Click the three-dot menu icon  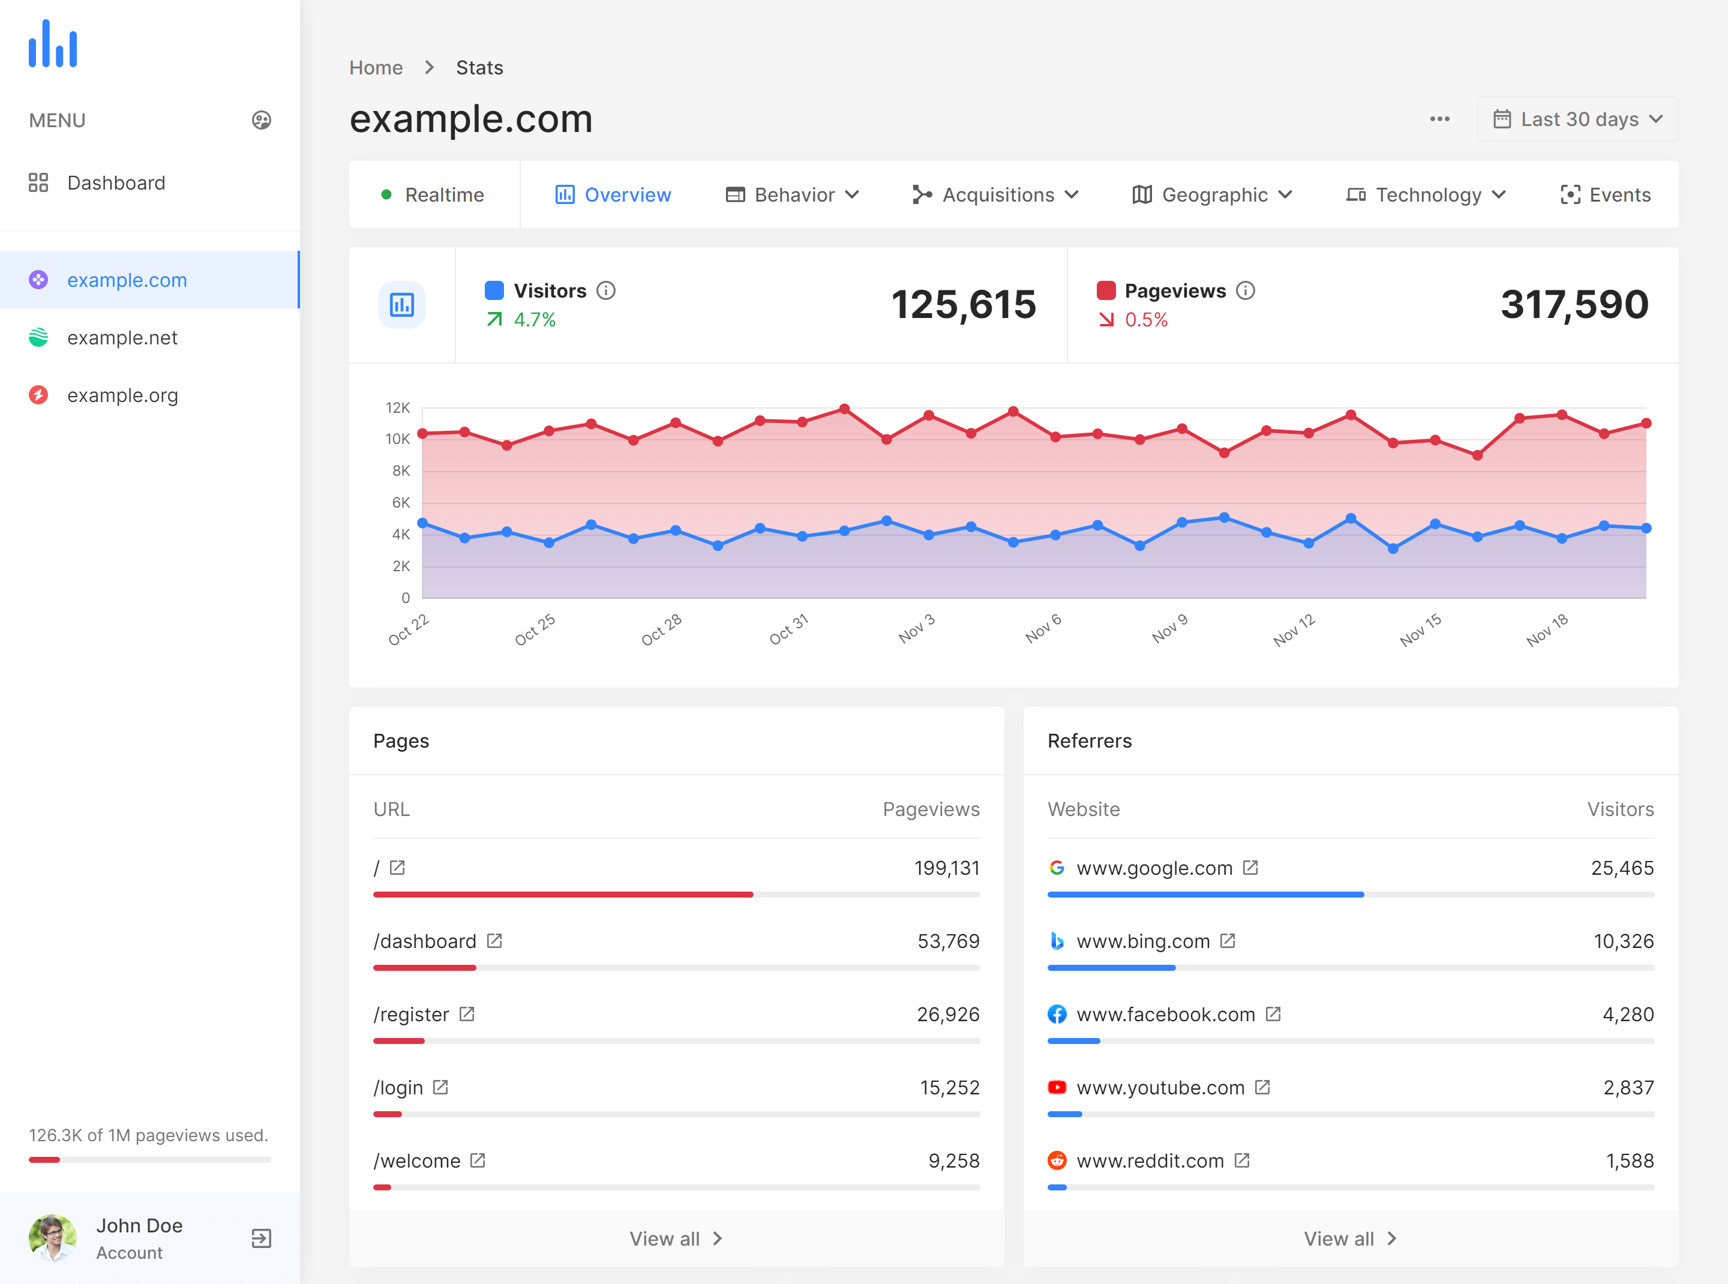point(1439,119)
